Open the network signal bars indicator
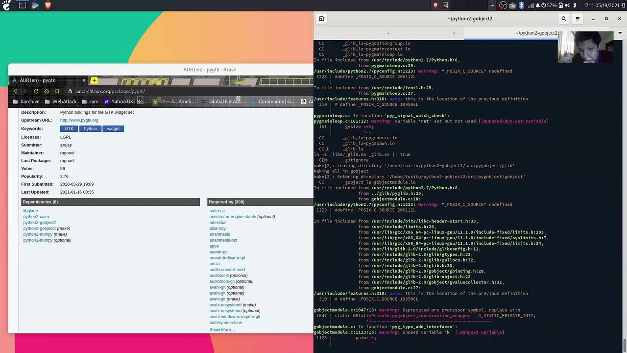 pos(530,5)
